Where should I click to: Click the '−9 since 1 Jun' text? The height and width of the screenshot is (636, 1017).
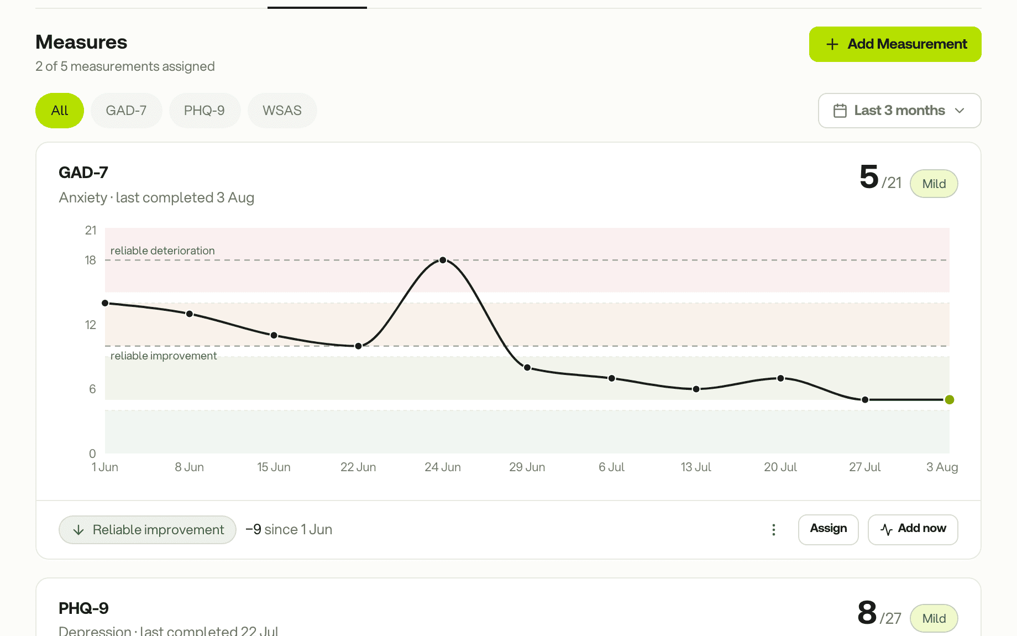[x=289, y=530]
